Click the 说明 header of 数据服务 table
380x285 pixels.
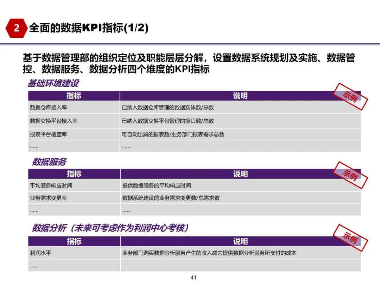pyautogui.click(x=240, y=174)
